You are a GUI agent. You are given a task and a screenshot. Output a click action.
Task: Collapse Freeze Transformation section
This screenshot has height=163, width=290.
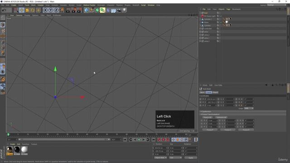tap(201, 115)
